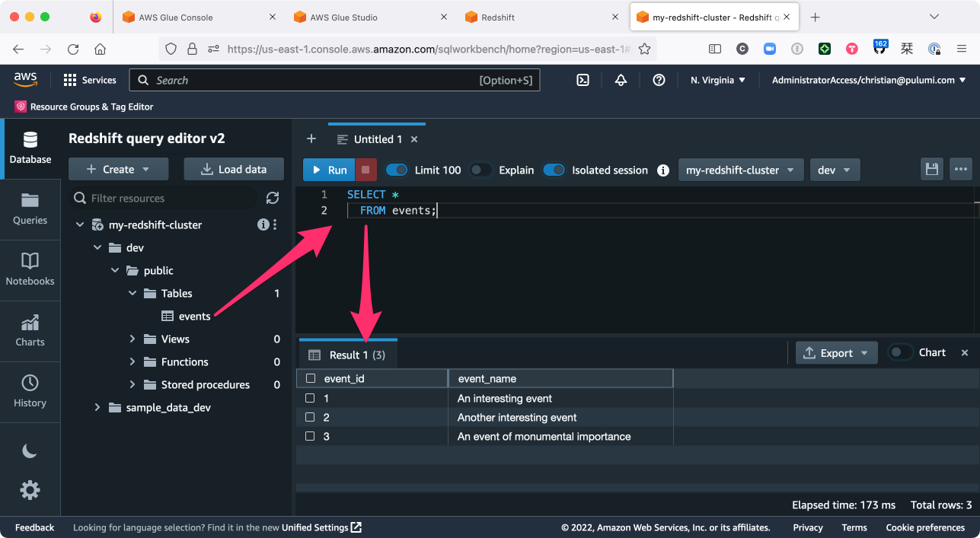Open the Charts sidebar panel
Viewport: 980px width, 538px height.
pyautogui.click(x=30, y=331)
